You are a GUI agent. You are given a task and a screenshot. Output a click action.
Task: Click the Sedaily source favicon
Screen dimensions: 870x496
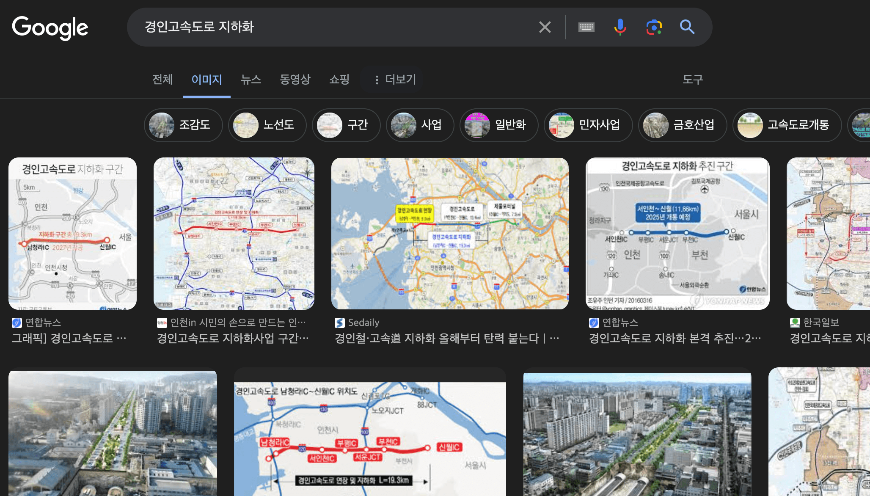click(339, 323)
